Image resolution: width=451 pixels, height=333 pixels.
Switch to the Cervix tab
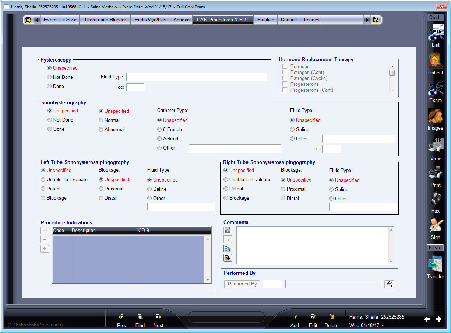(x=70, y=20)
